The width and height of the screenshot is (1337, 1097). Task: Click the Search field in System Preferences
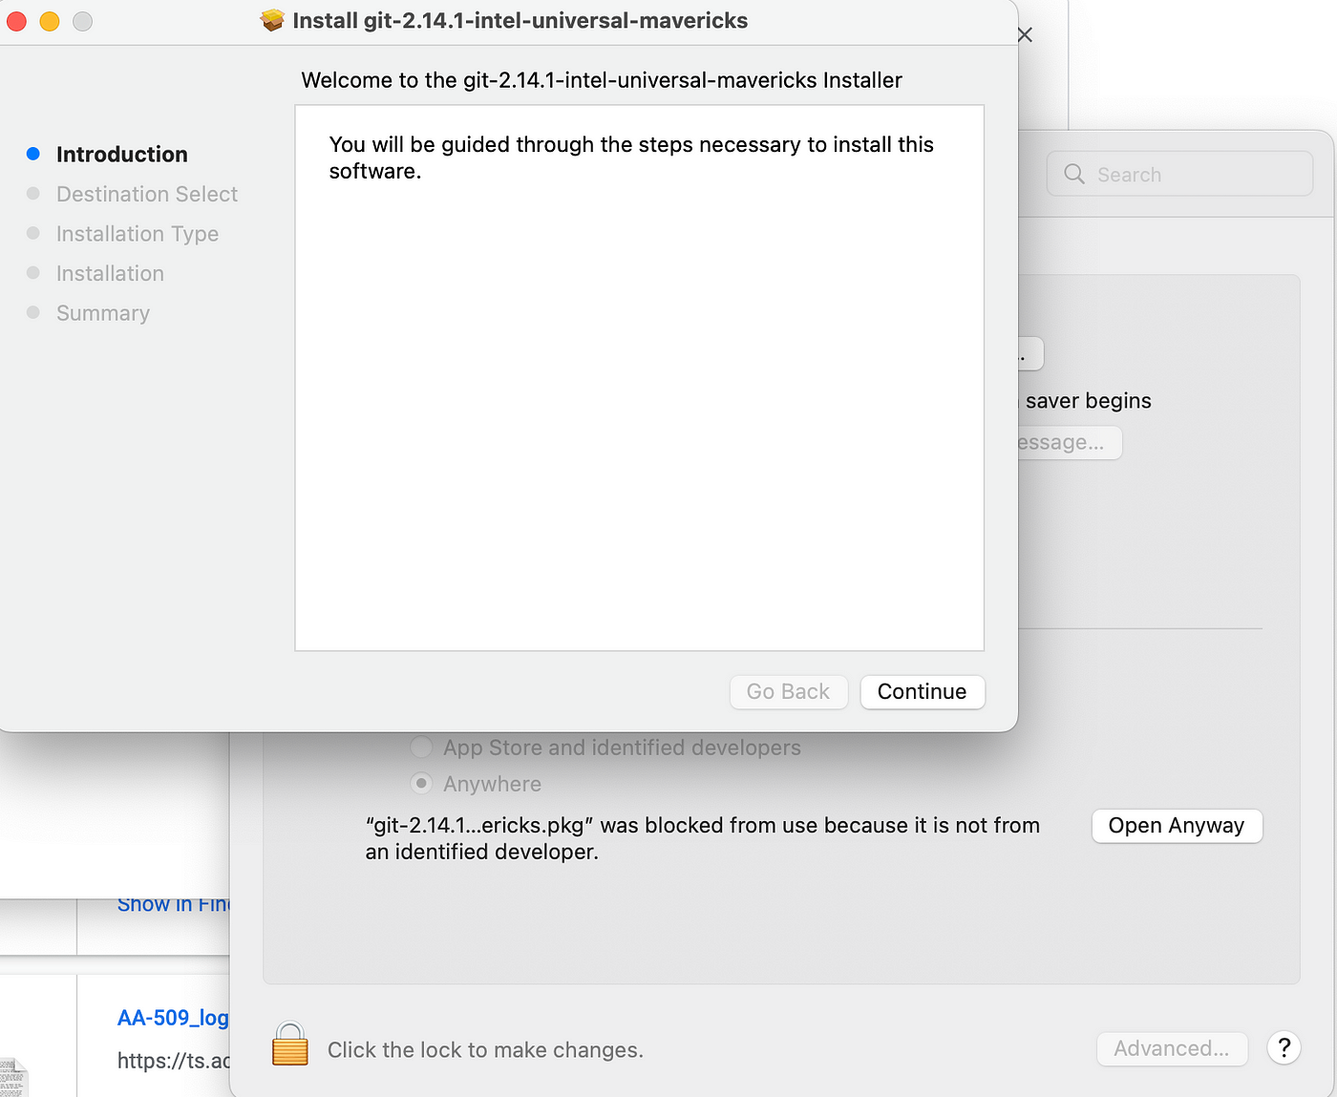tap(1179, 174)
